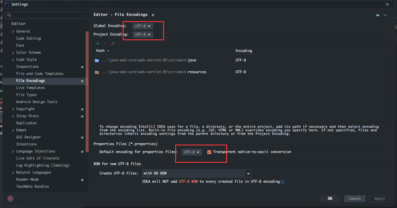The image size is (397, 208).
Task: Click the Editor breadcrumb link
Action: [101, 14]
